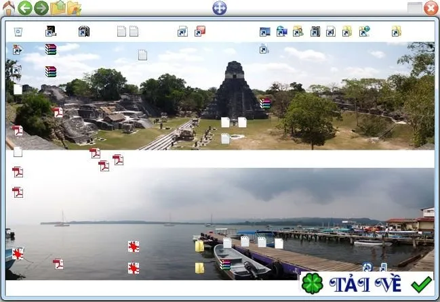
Task: Select the lower WinRAR archive under the upper one
Action: coord(51,72)
